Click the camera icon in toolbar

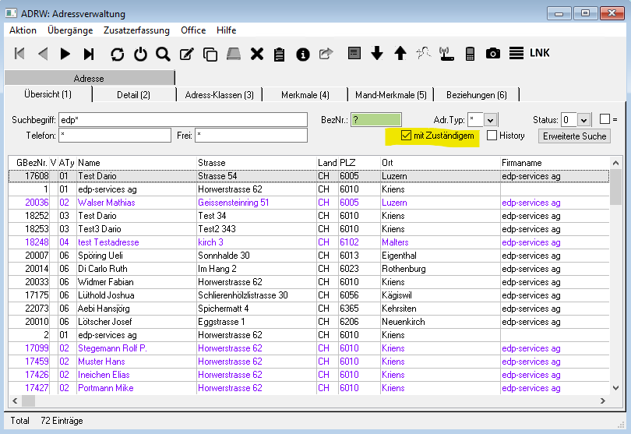point(492,54)
